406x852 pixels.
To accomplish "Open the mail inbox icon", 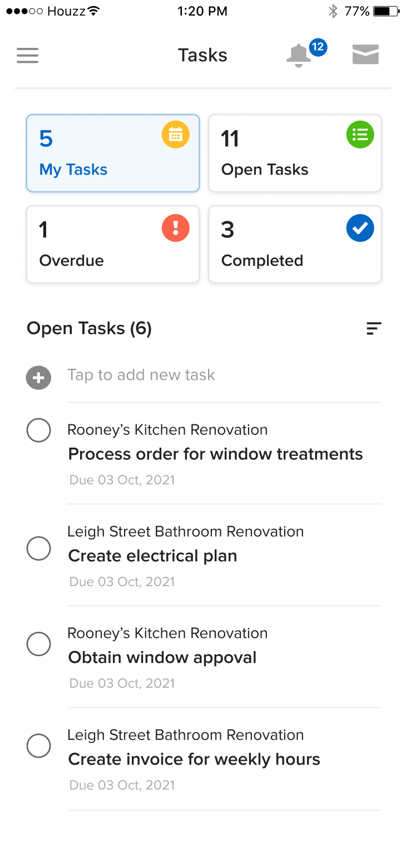I will [x=365, y=55].
